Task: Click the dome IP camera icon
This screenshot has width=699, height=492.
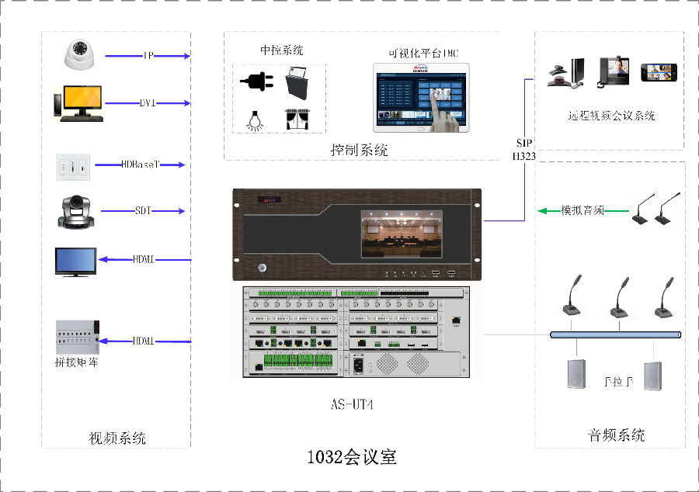Action: click(x=80, y=56)
